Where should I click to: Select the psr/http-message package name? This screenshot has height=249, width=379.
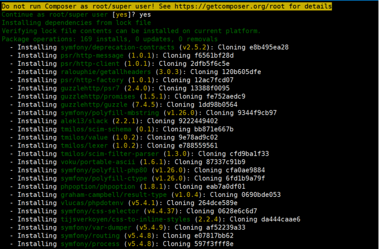coord(92,55)
